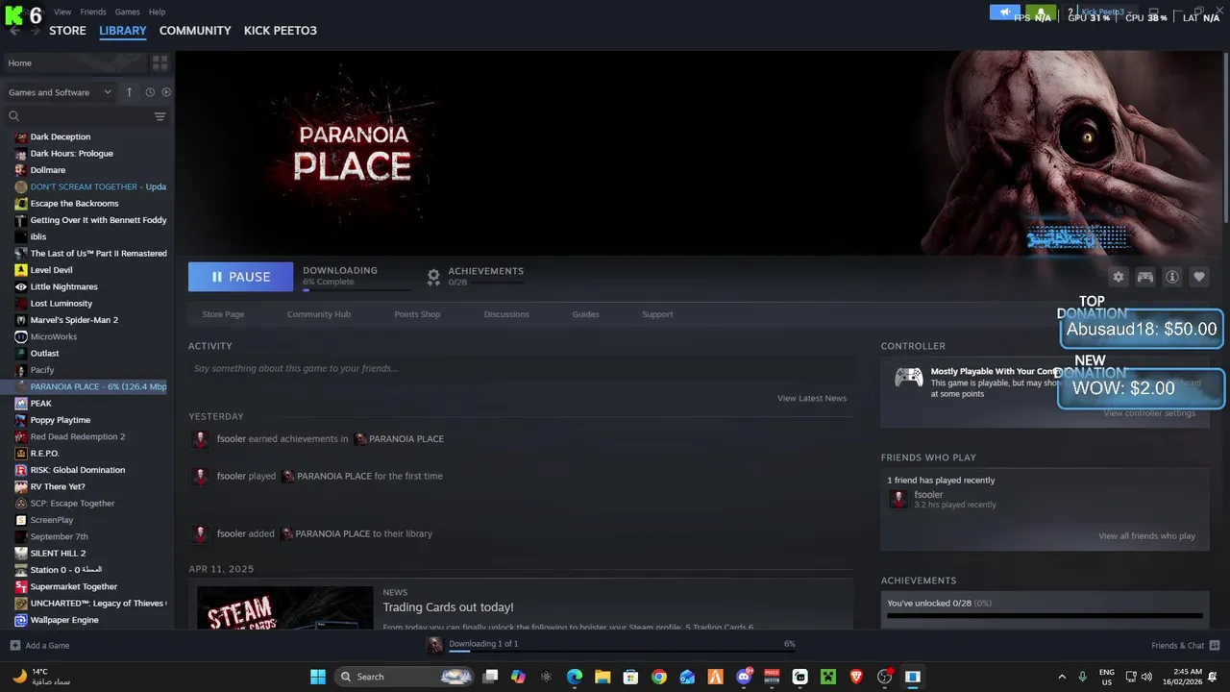Open File Explorer from taskbar

pos(603,677)
